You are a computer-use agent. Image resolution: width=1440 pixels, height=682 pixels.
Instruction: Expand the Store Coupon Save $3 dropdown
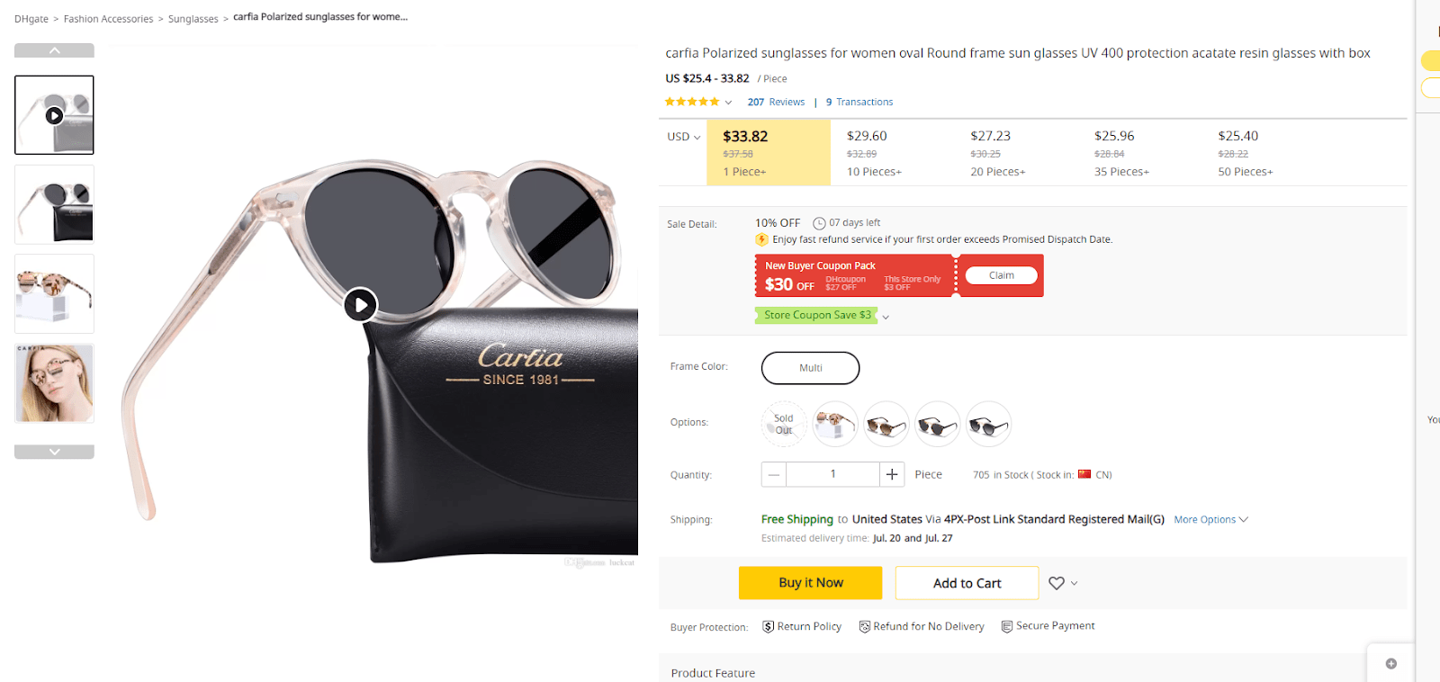click(886, 317)
